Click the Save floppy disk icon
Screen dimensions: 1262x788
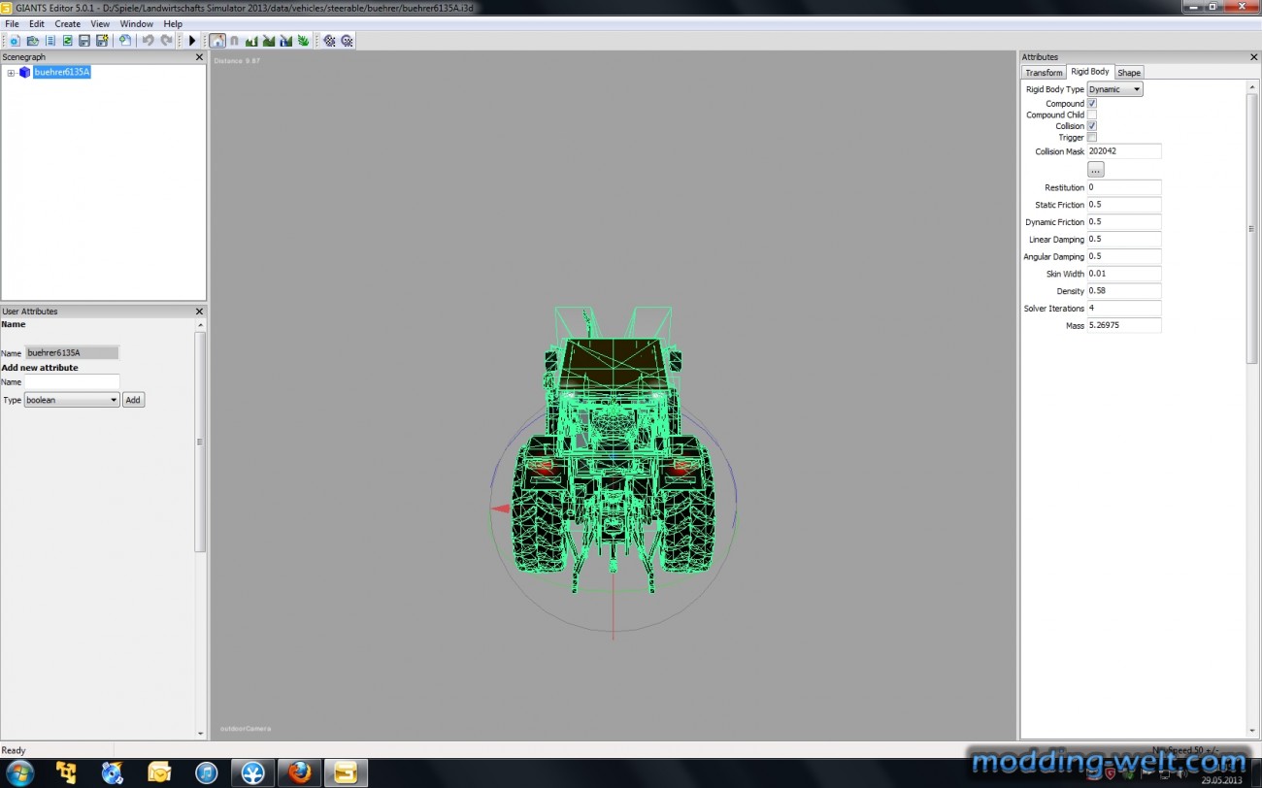point(84,41)
